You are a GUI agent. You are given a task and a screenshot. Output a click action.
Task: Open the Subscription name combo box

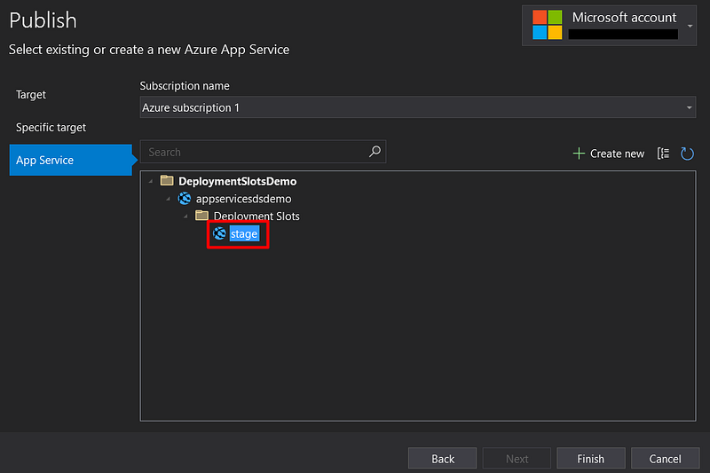[417, 107]
